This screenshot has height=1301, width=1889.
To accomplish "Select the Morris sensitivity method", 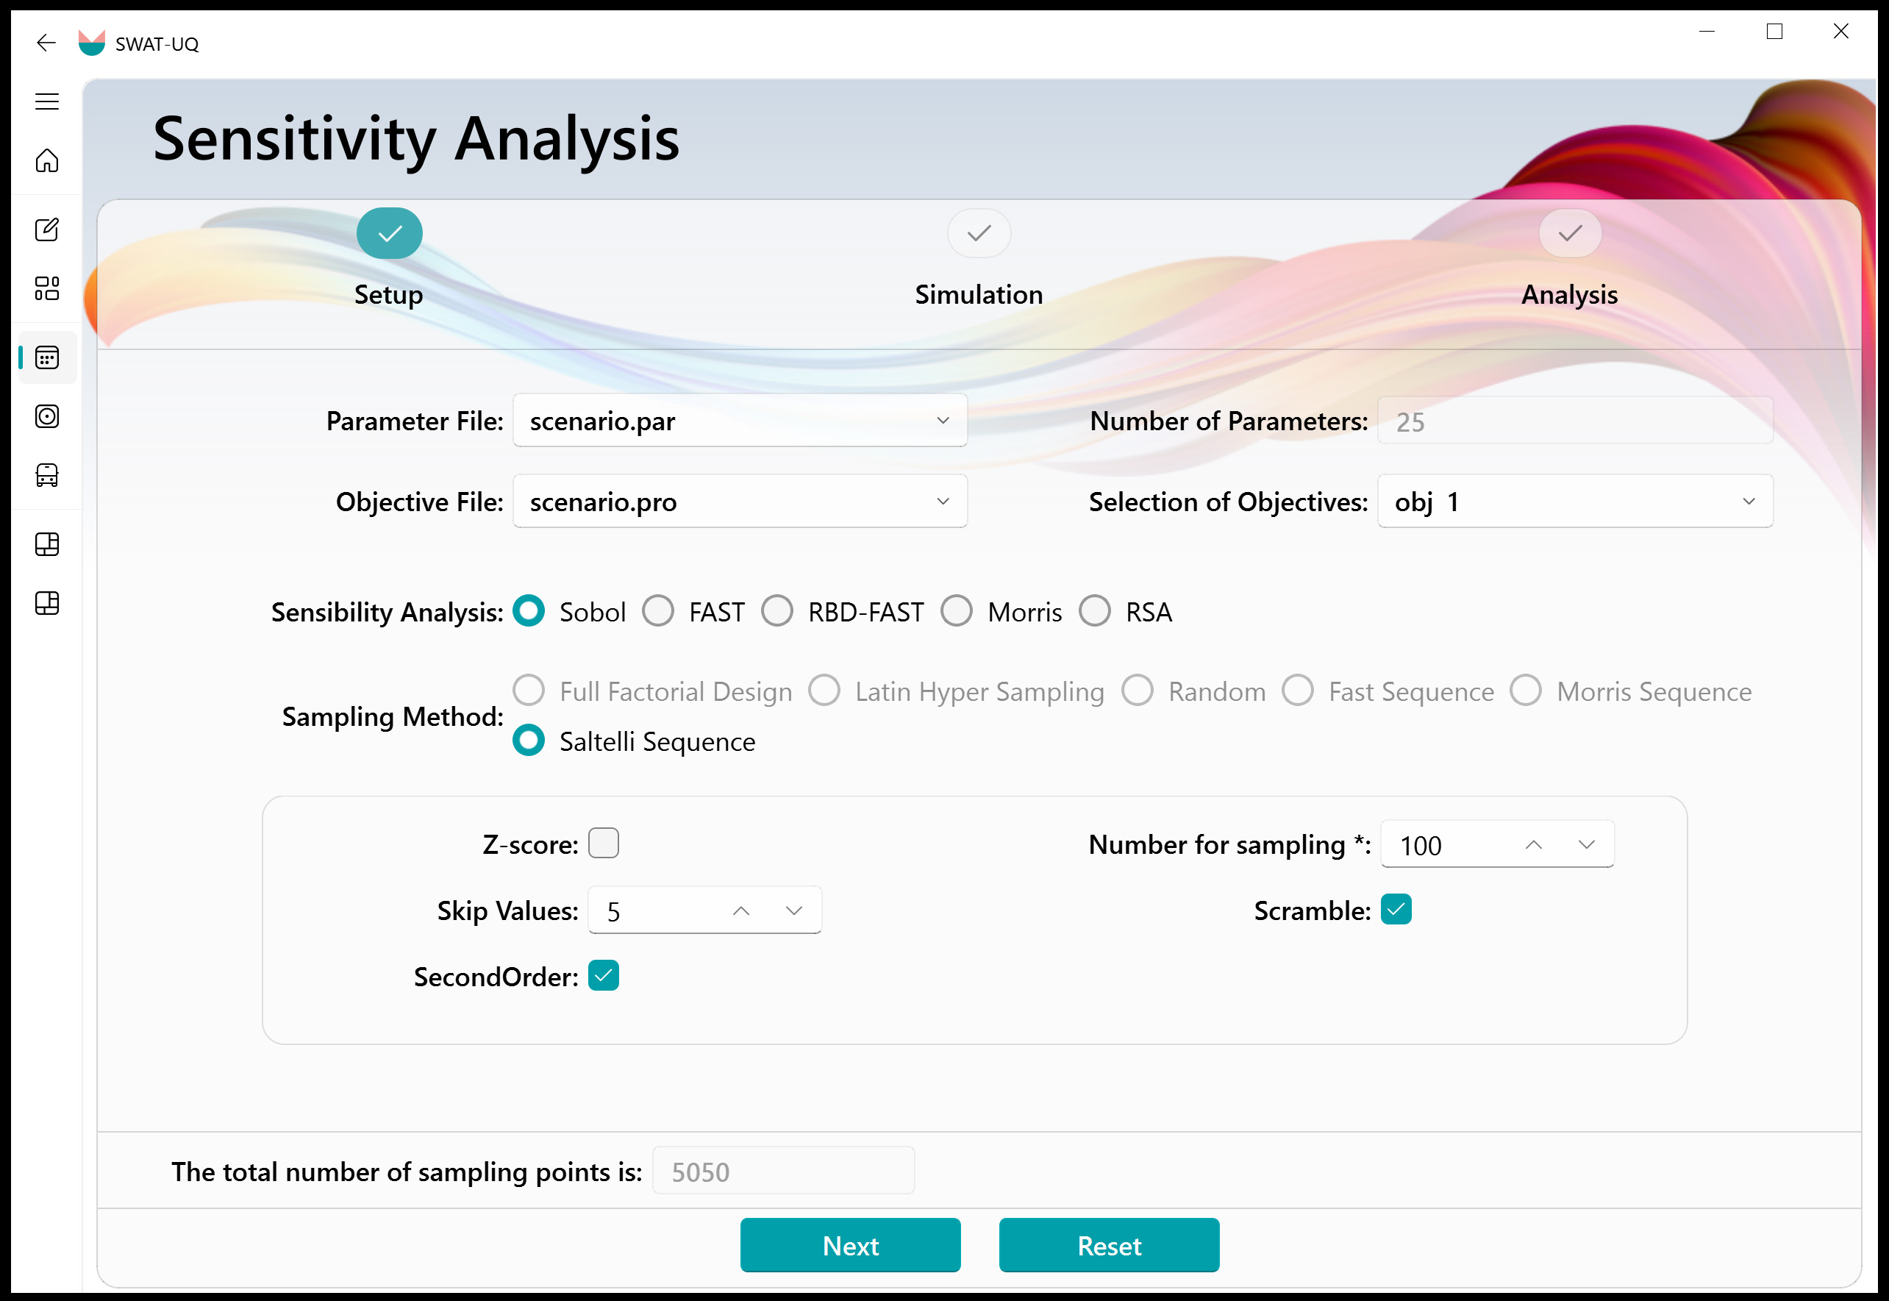I will pos(957,610).
